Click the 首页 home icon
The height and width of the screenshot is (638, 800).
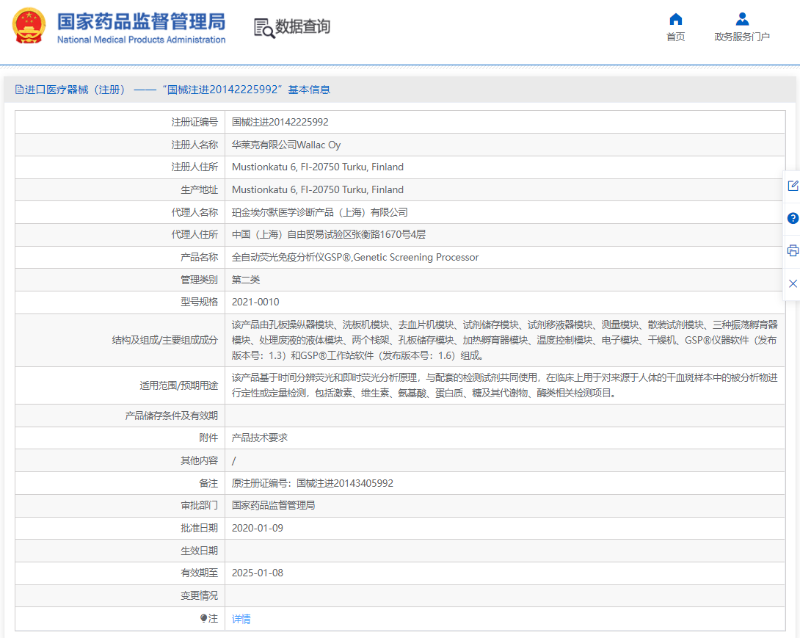click(x=675, y=19)
